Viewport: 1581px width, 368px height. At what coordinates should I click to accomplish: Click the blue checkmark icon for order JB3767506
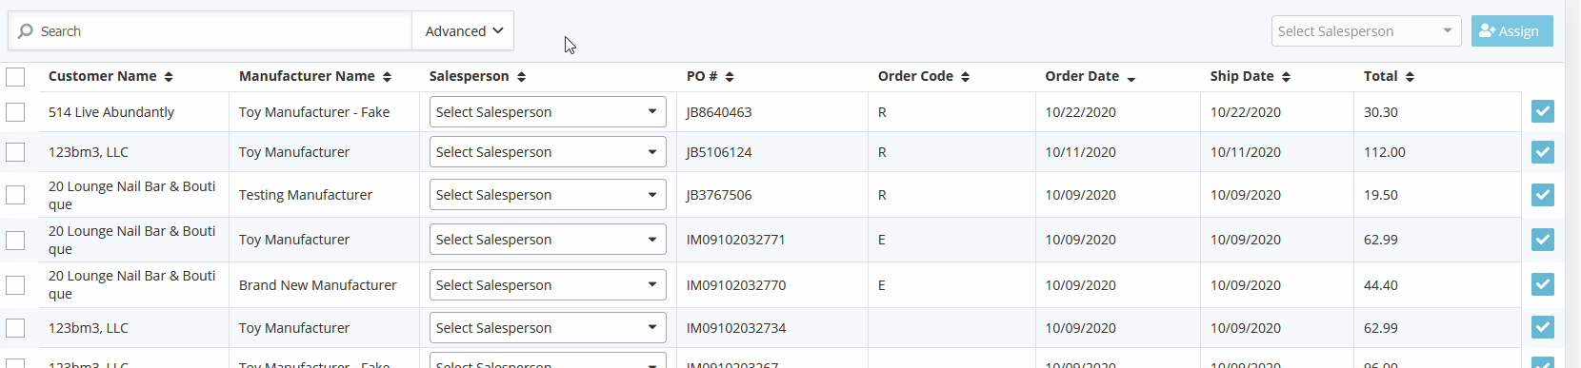[x=1543, y=195]
